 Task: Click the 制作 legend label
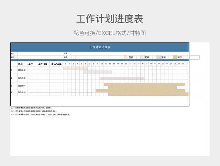point(179,57)
